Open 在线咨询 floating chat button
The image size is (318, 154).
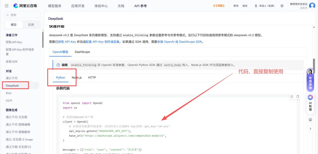click(x=310, y=80)
